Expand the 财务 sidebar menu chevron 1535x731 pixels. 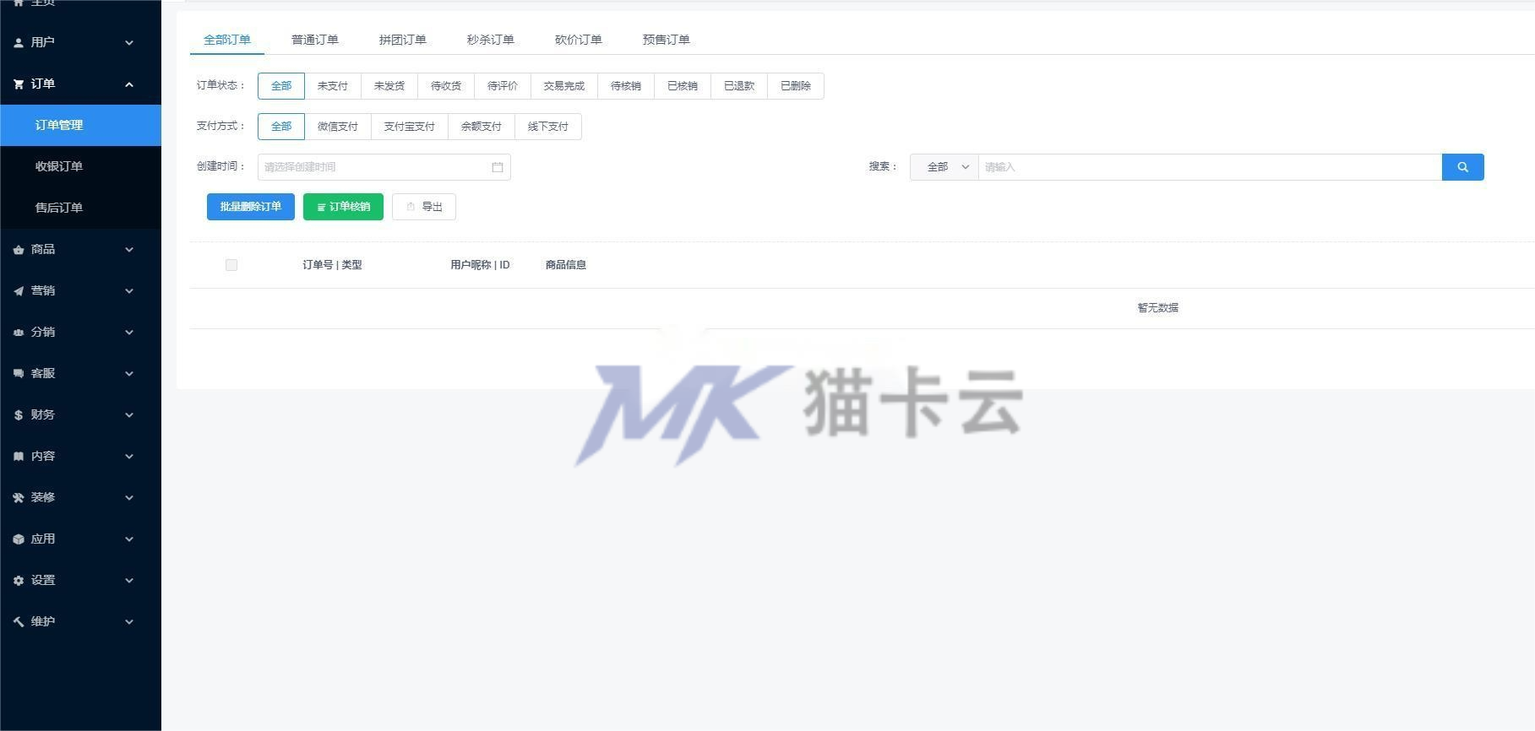(x=129, y=414)
